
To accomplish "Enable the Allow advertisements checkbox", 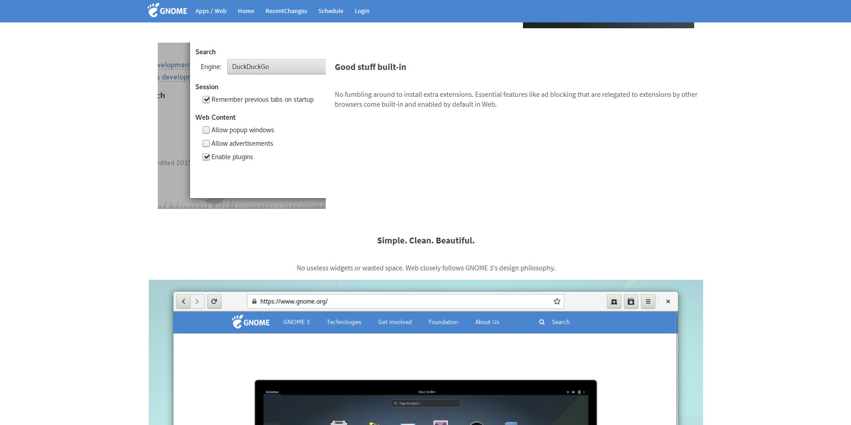I will click(206, 143).
